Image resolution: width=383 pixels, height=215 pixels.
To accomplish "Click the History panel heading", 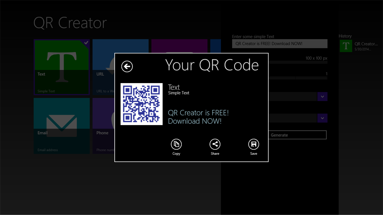I will tap(345, 36).
